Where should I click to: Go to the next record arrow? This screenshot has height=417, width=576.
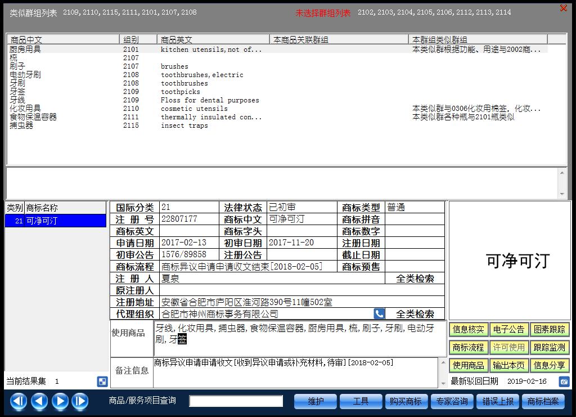60,401
